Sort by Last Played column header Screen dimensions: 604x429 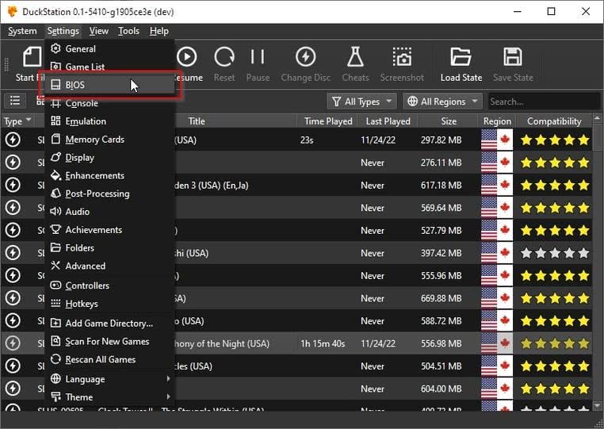point(388,121)
